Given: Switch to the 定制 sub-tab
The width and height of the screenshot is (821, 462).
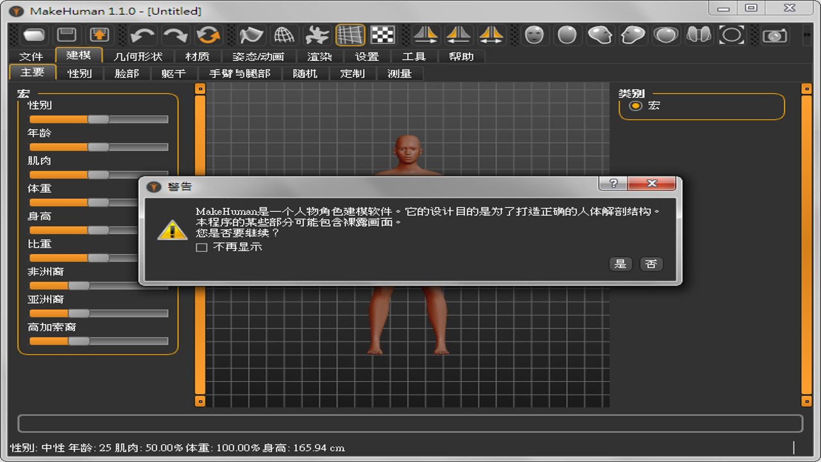Looking at the screenshot, I should click(x=352, y=73).
